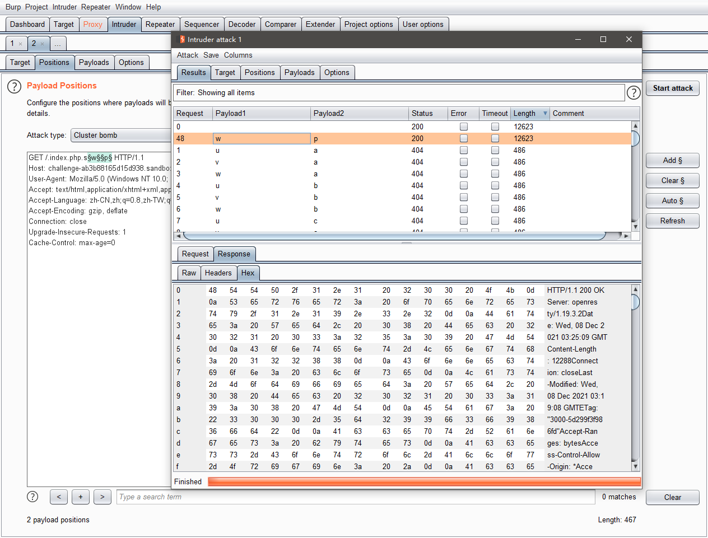708x538 pixels.
Task: Switch response view to Headers tab
Action: tap(218, 273)
